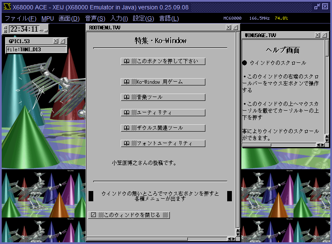Toggle full screen with the emulator title bar icon
Image resolution: width=332 pixels, height=244 pixels.
[x=317, y=7]
